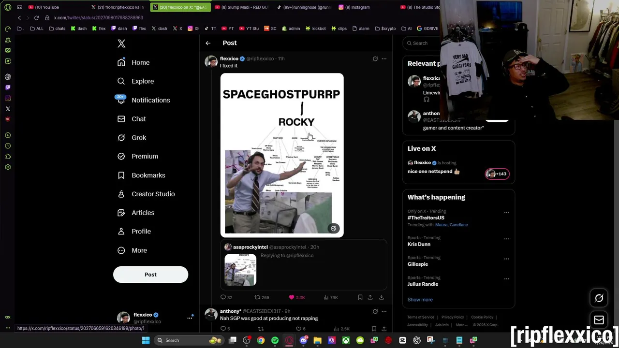Switch to the YouTube browser tab
The width and height of the screenshot is (619, 348).
point(44,7)
